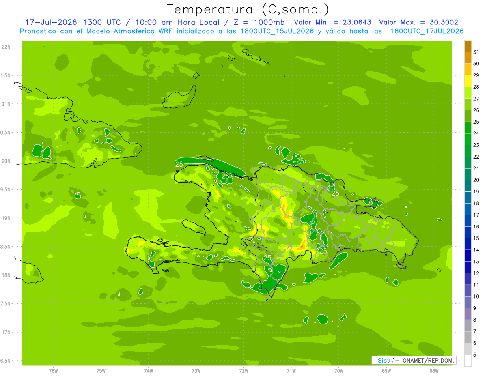Select the colorbar segment between 27 and 28

[x=468, y=93]
